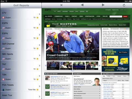Viewport: 132px width, 99px height.
Task: Click the red Search button
Action: pos(125,16)
